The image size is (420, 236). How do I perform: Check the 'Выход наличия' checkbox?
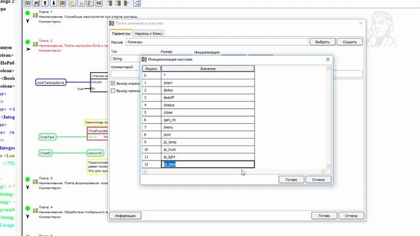tap(113, 90)
